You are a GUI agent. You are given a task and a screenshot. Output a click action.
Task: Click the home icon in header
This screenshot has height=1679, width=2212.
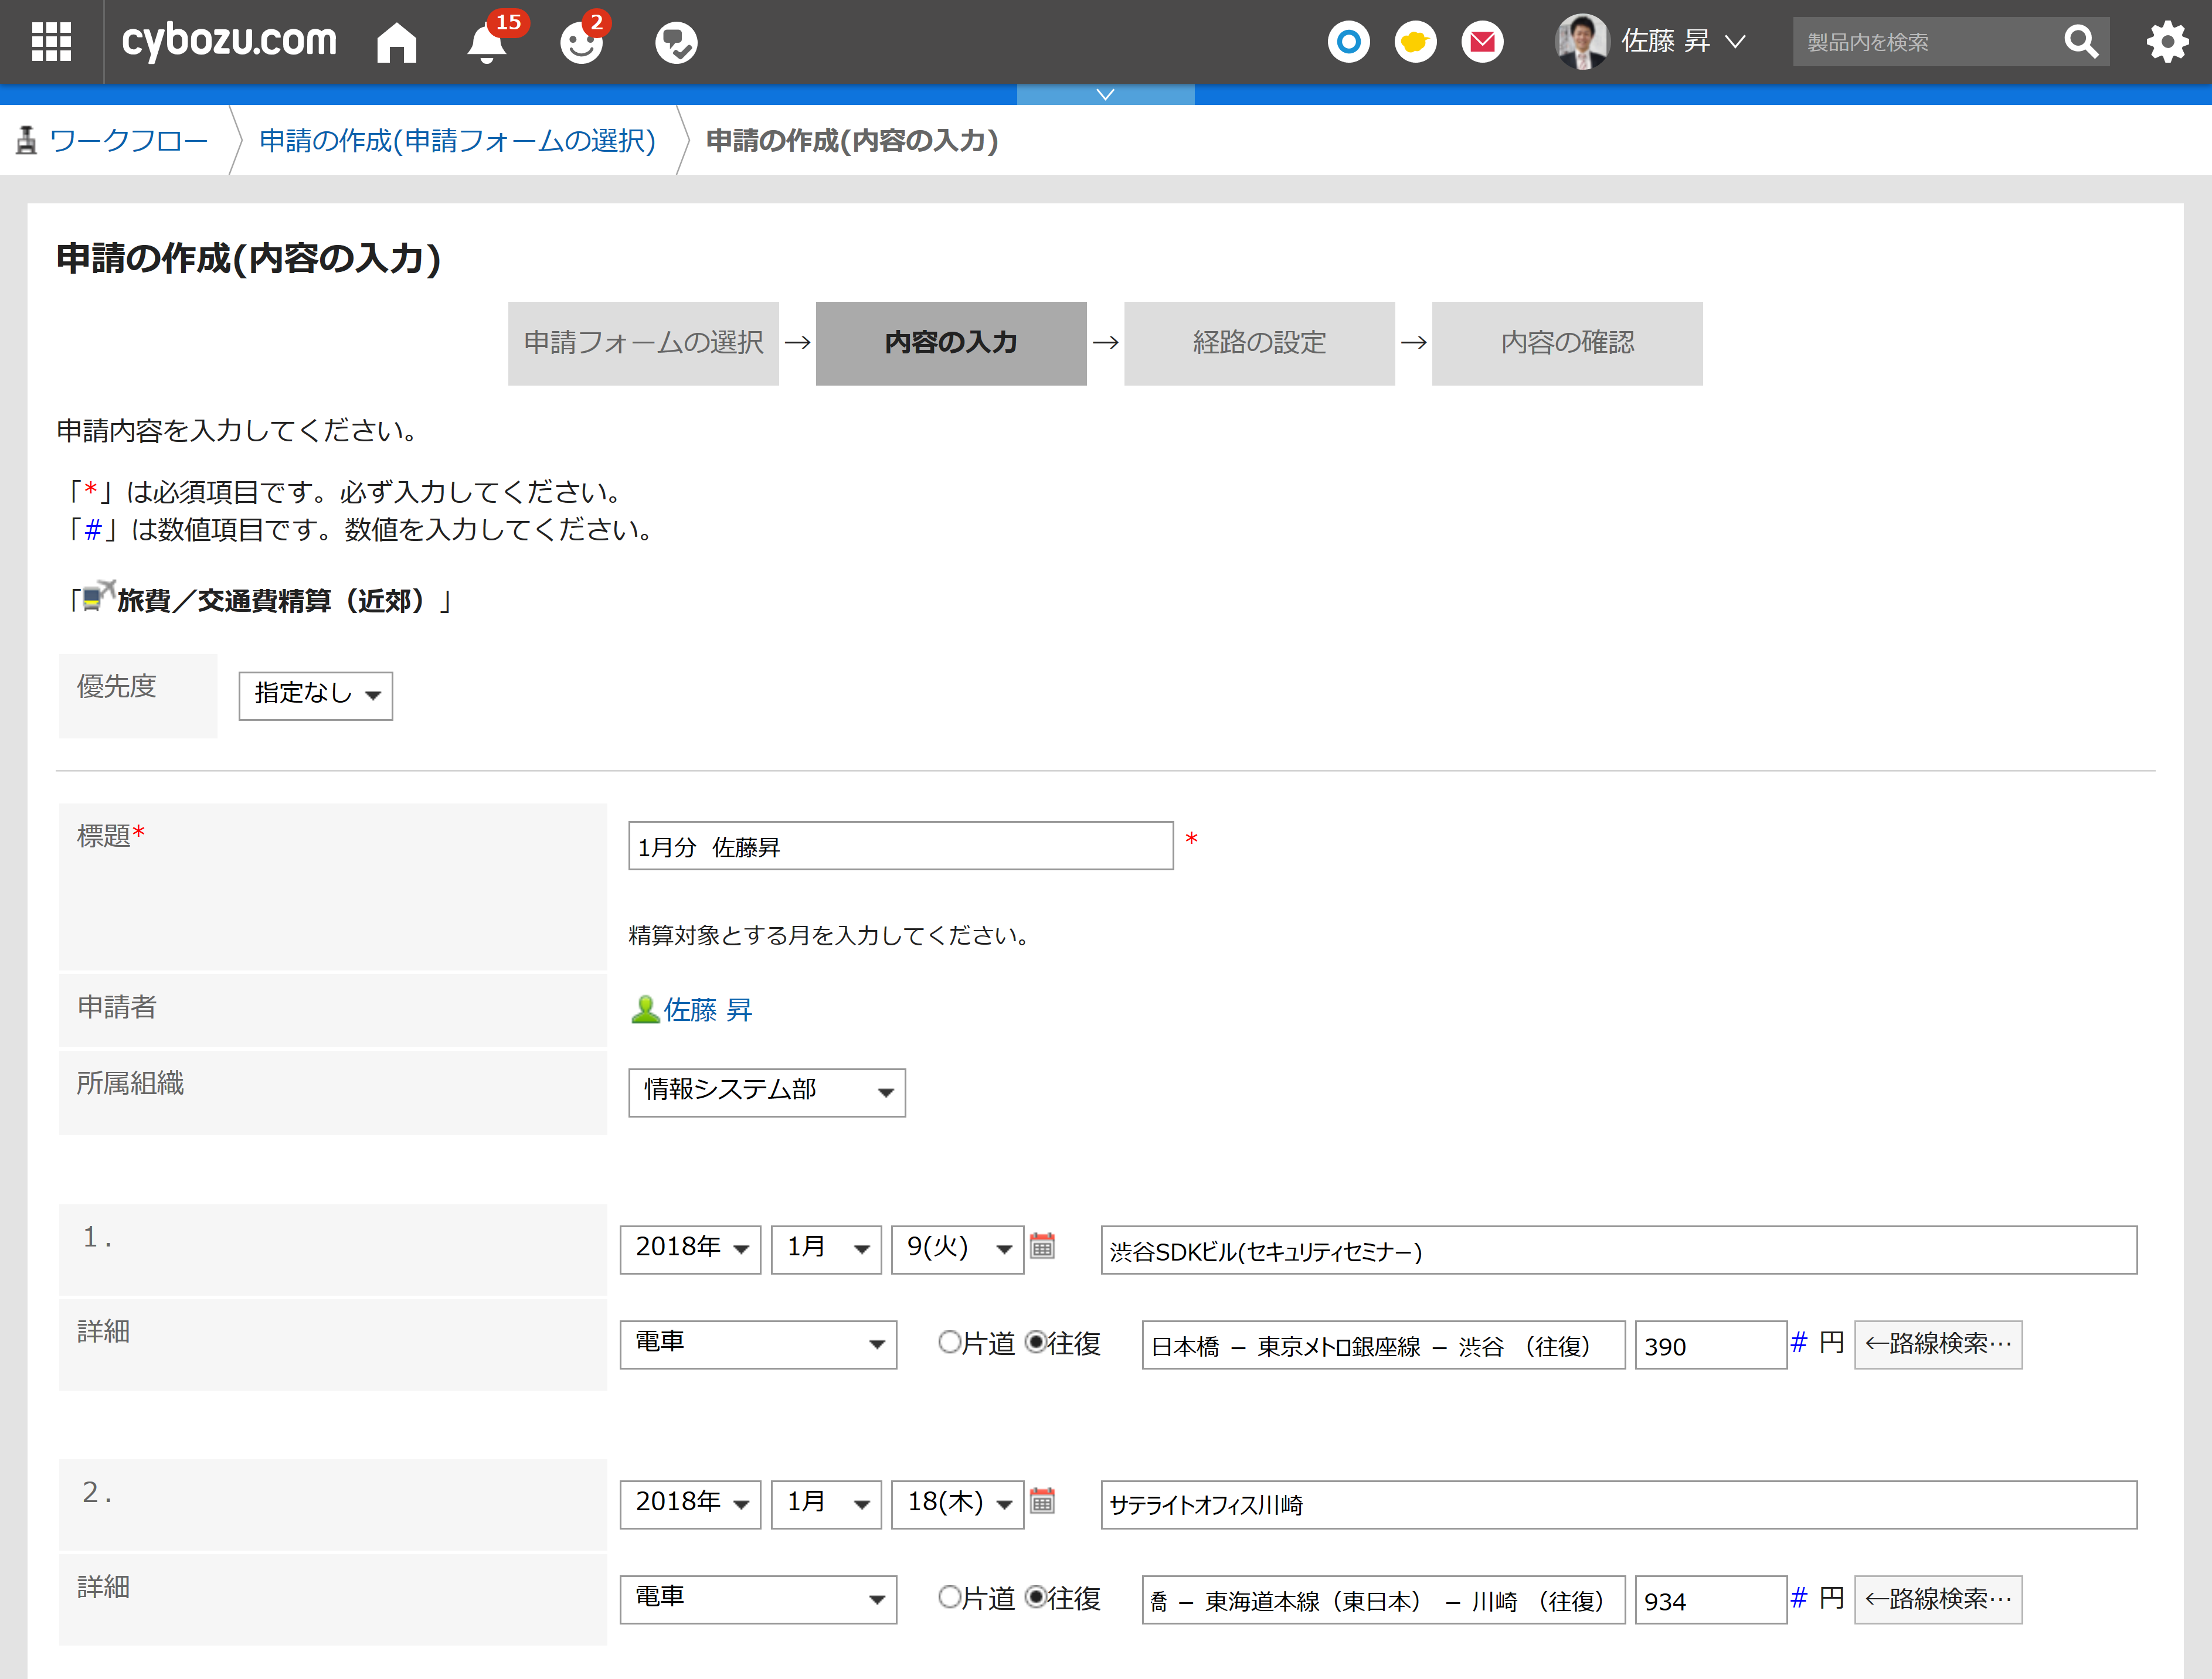[x=396, y=42]
